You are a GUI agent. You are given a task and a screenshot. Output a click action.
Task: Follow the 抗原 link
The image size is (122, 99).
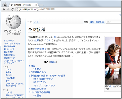pos(37,40)
